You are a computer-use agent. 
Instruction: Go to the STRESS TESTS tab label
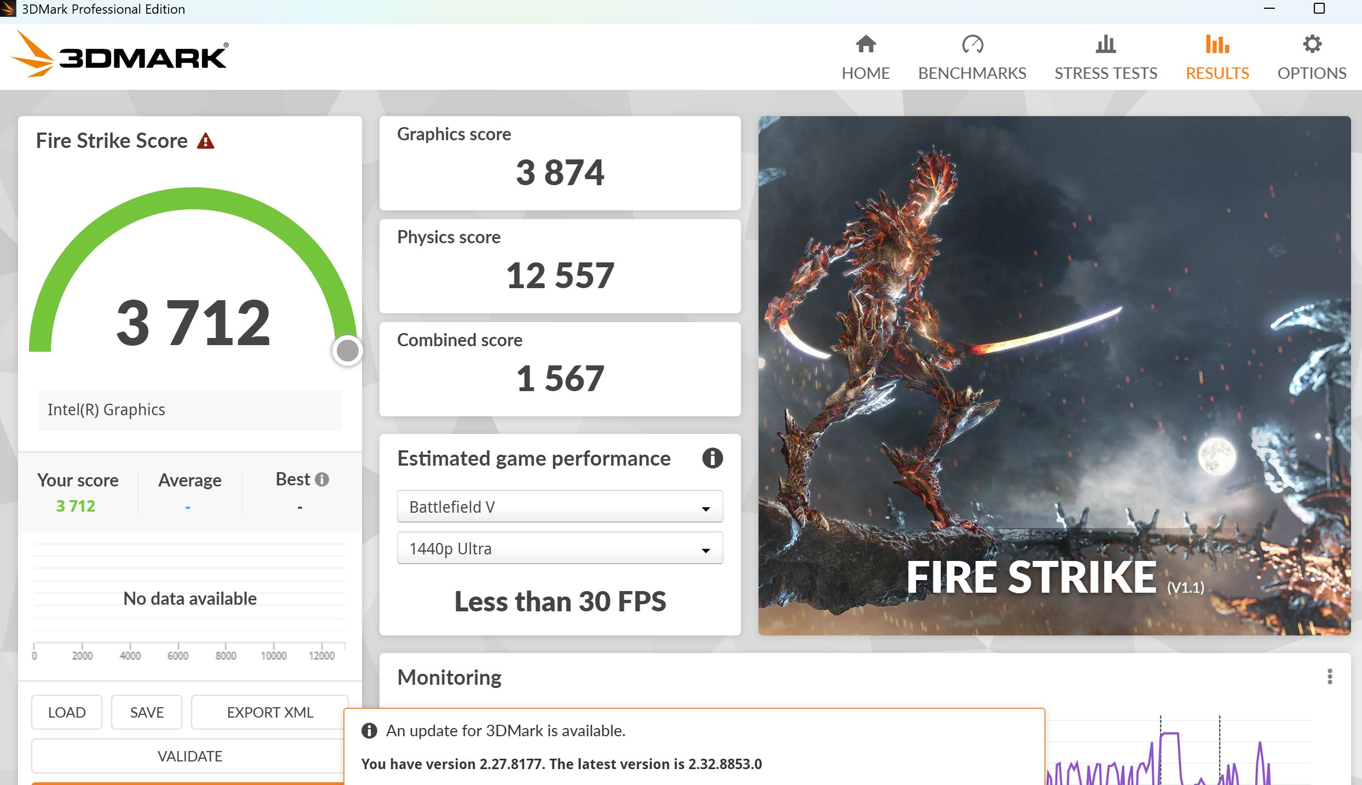(1105, 73)
